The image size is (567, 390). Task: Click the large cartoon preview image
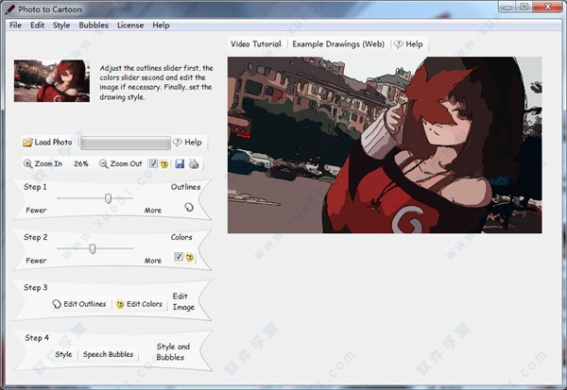tap(385, 144)
